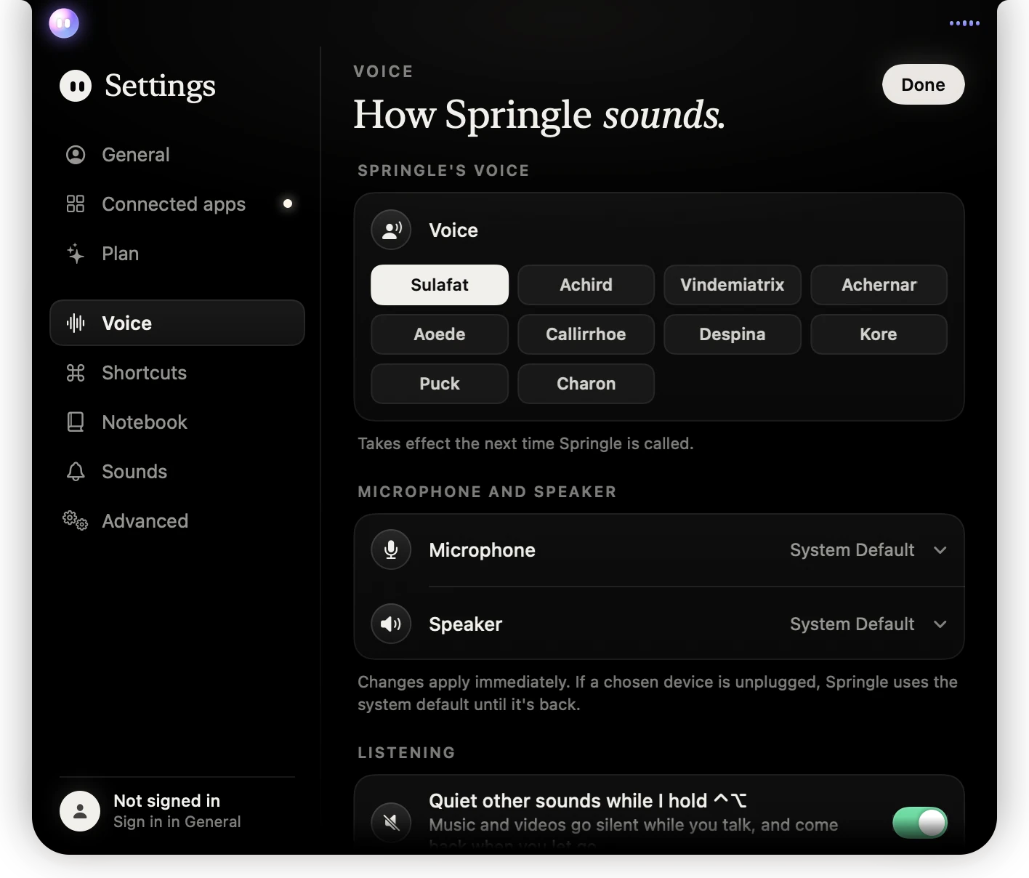The image size is (1029, 878).
Task: Choose the Sulafat voice
Action: (x=440, y=285)
